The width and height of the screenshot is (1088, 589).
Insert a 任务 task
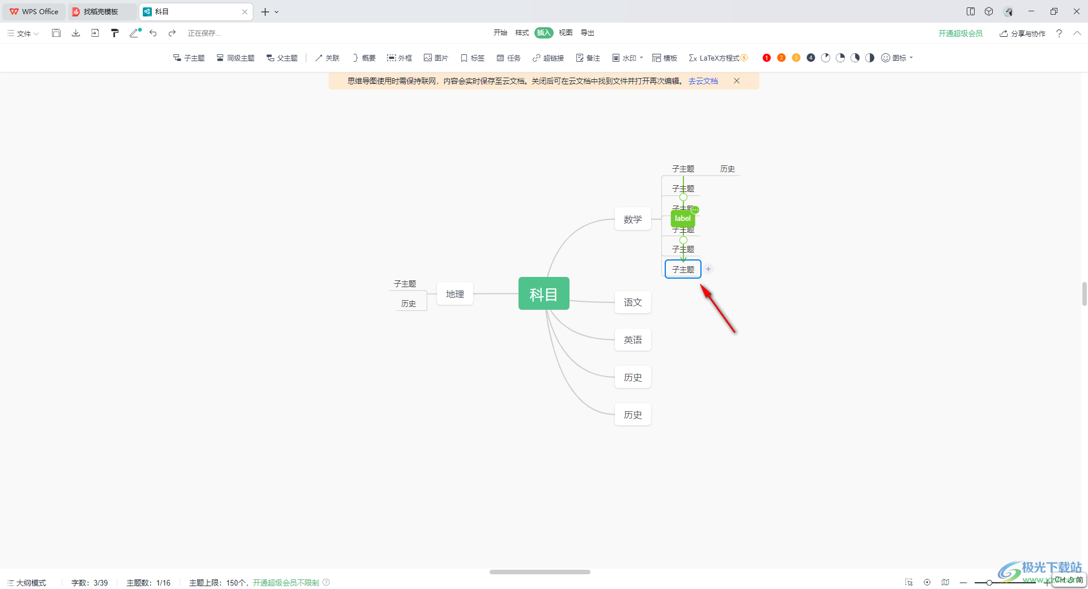tap(509, 58)
